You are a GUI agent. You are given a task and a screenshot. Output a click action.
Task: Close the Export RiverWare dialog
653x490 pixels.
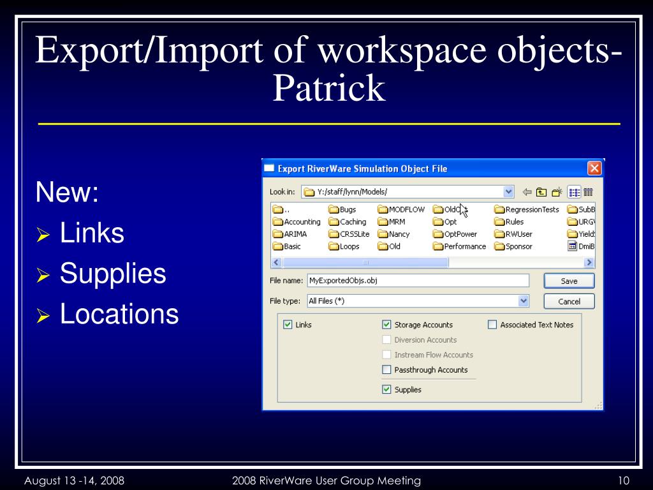(594, 168)
